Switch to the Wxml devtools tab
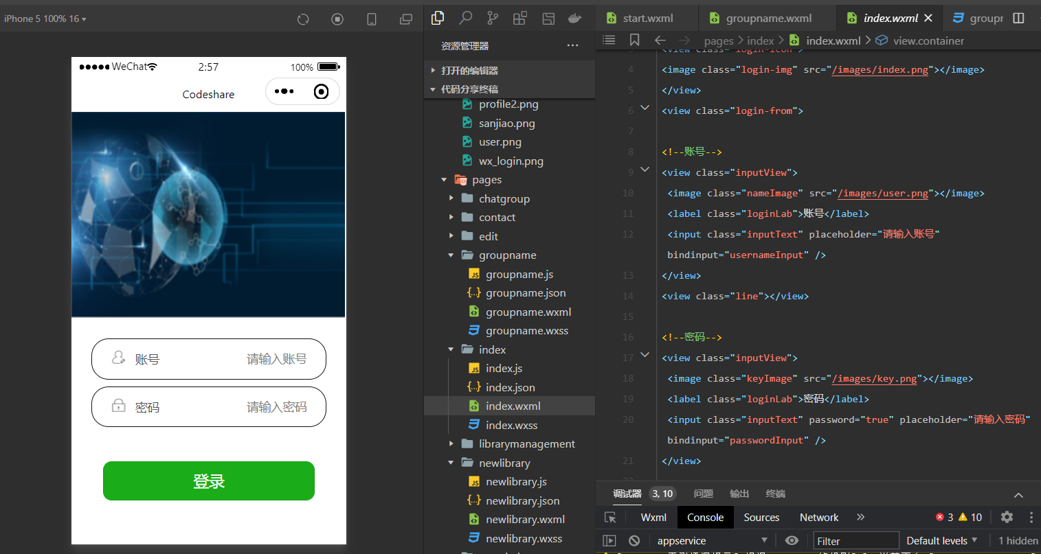This screenshot has width=1041, height=554. tap(653, 517)
